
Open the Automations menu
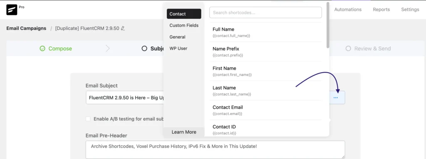click(x=348, y=10)
